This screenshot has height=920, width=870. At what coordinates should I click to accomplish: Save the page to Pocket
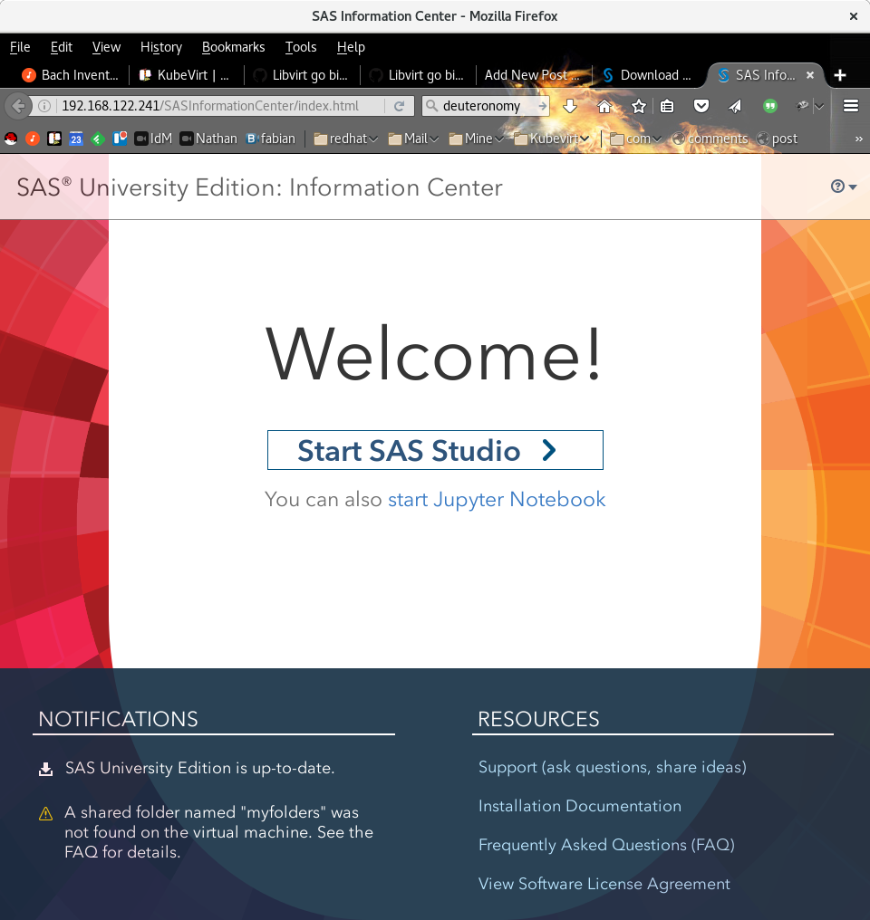point(701,106)
